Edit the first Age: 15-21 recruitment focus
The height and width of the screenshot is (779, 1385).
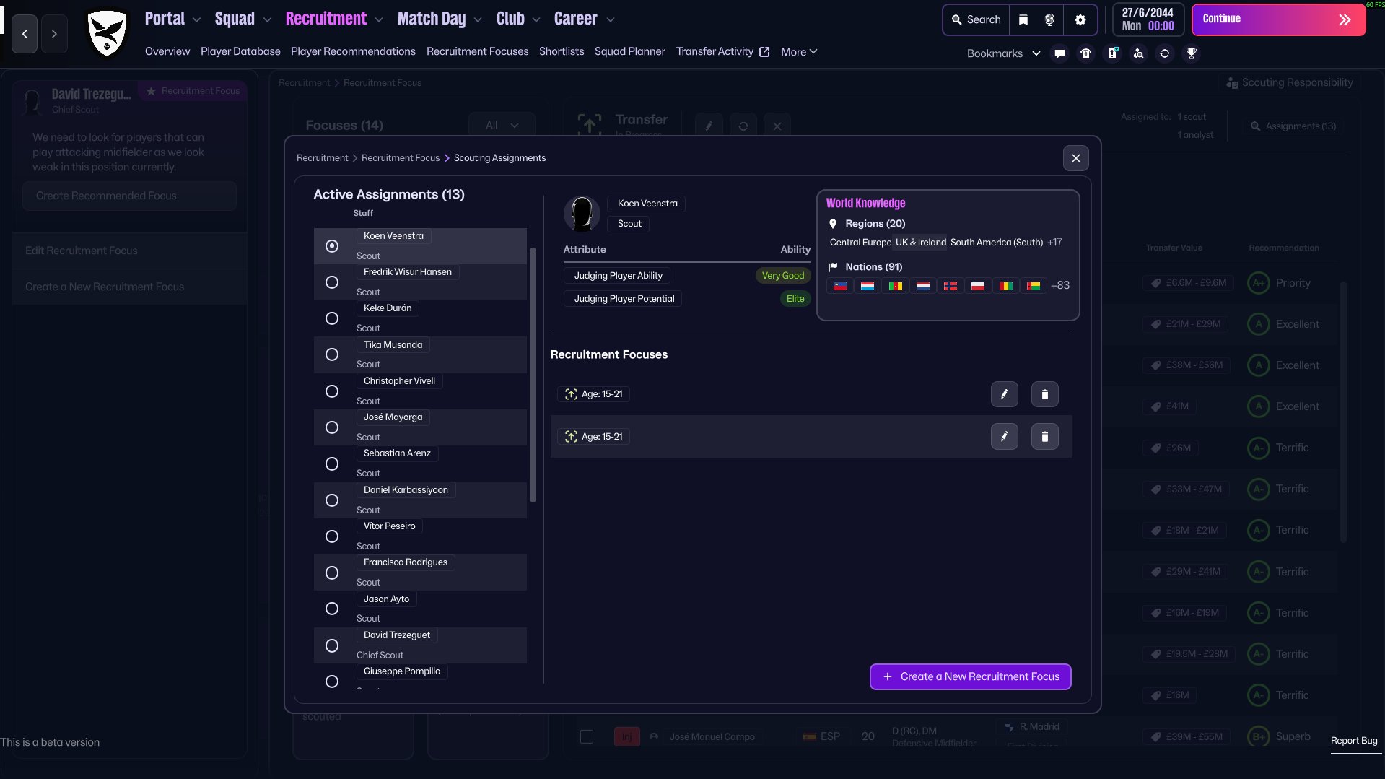click(x=1004, y=394)
